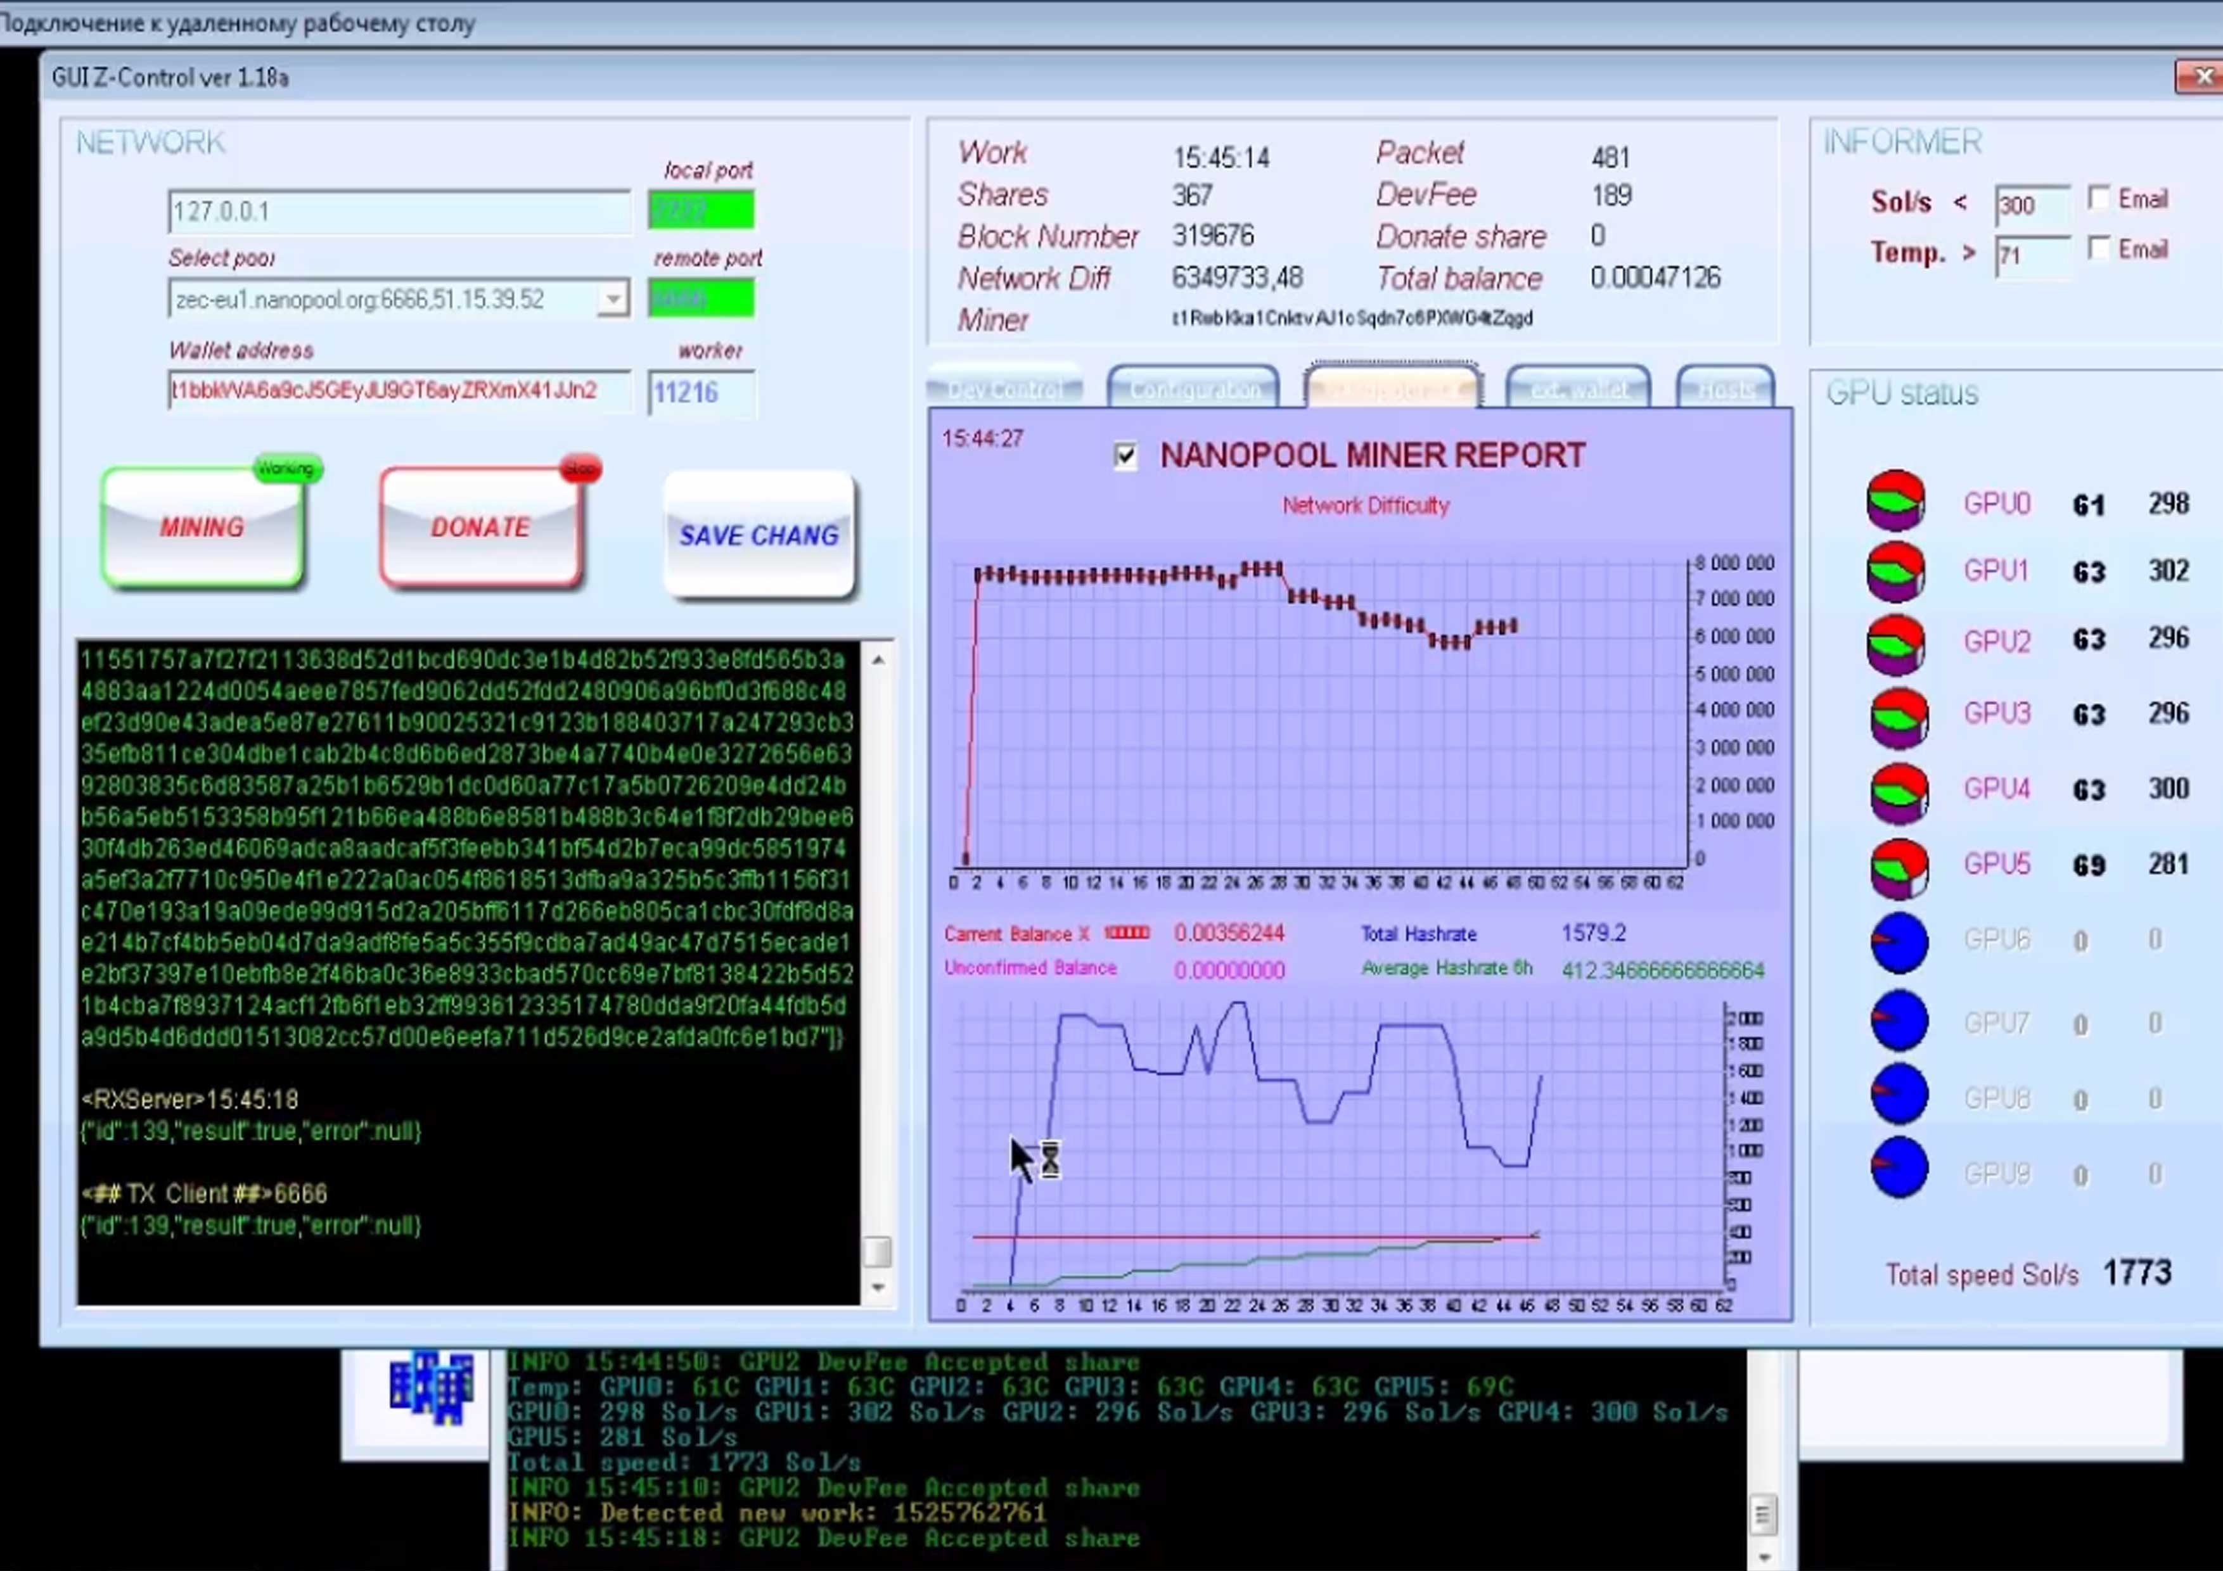2223x1571 pixels.
Task: Click the green local port field
Action: (701, 211)
